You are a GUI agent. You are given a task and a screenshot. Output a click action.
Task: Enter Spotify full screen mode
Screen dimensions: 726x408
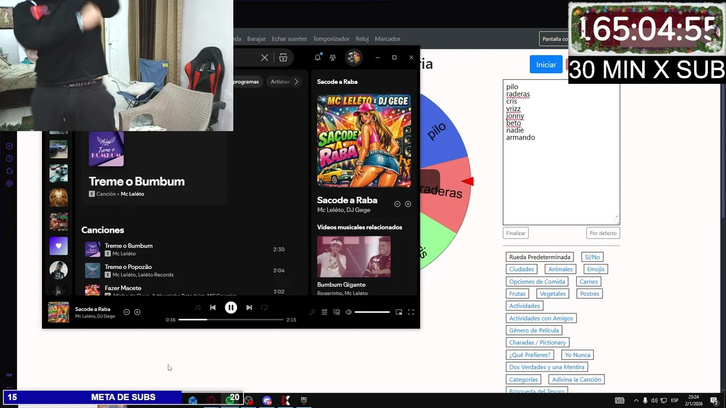click(411, 312)
